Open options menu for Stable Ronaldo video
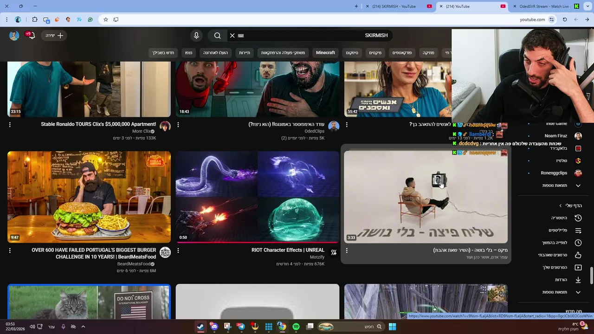The image size is (594, 334). (10, 124)
